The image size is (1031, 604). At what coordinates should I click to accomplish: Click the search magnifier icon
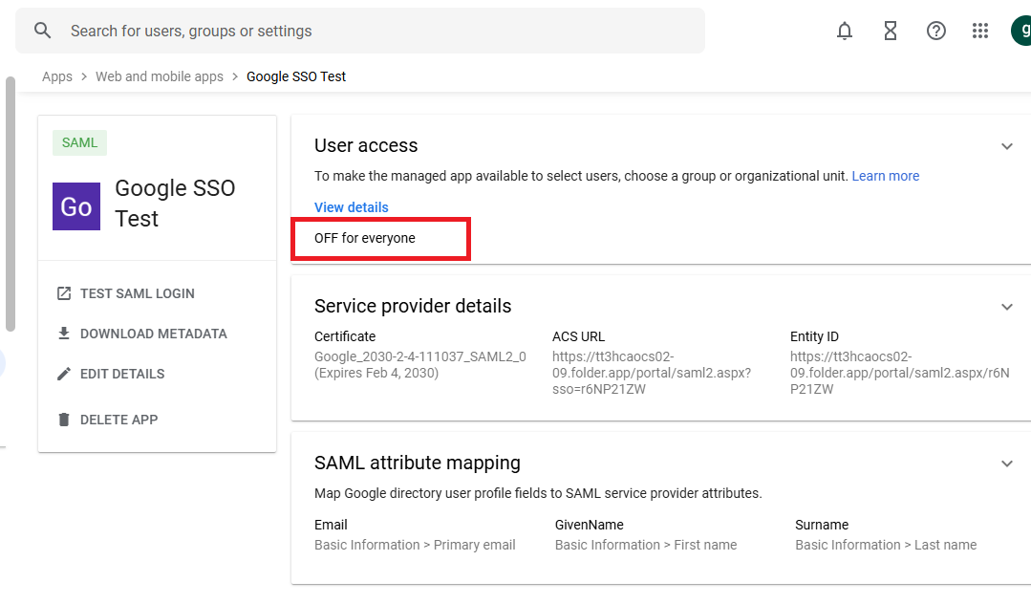pos(43,31)
